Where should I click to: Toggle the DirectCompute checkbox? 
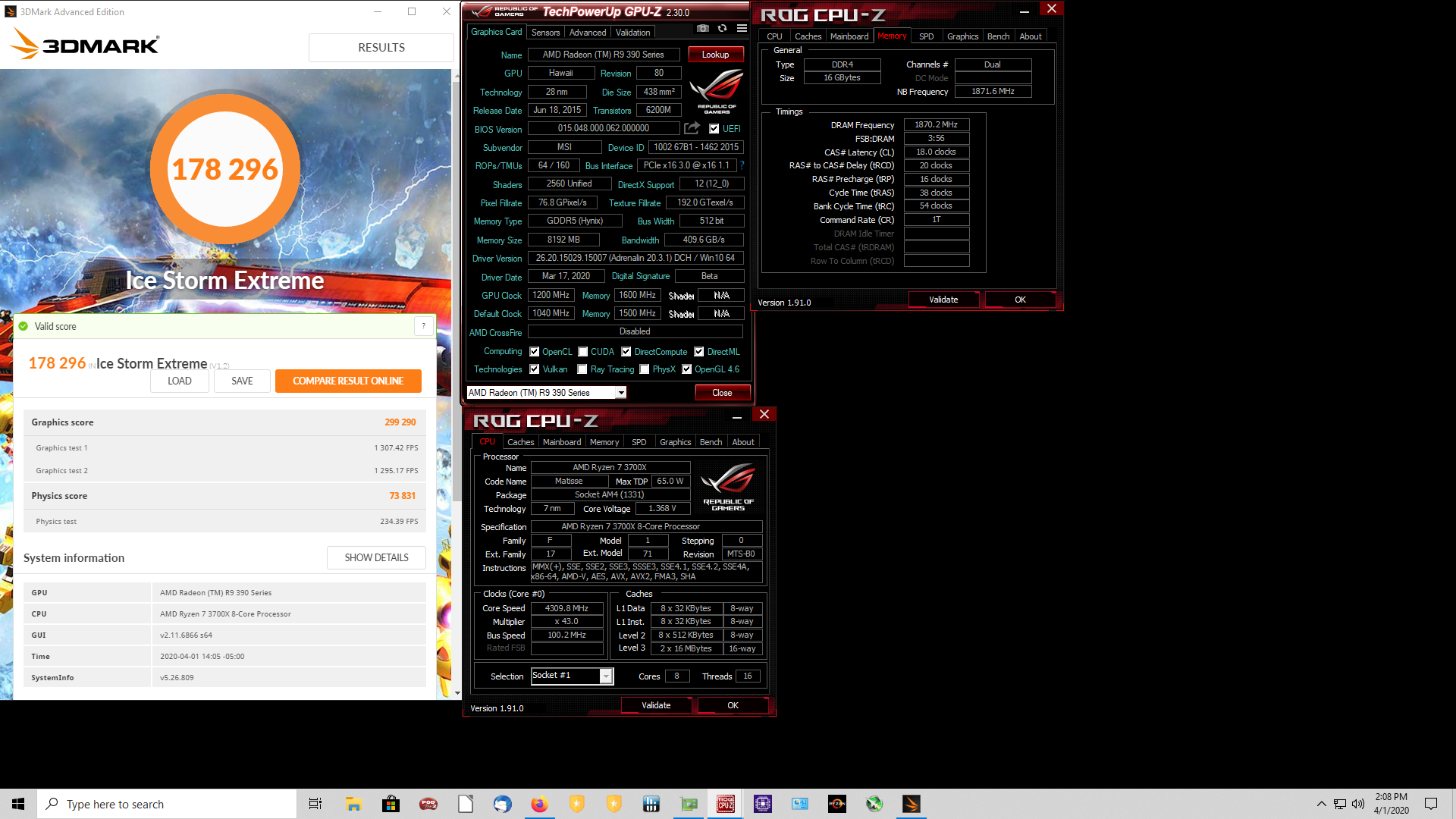[626, 352]
